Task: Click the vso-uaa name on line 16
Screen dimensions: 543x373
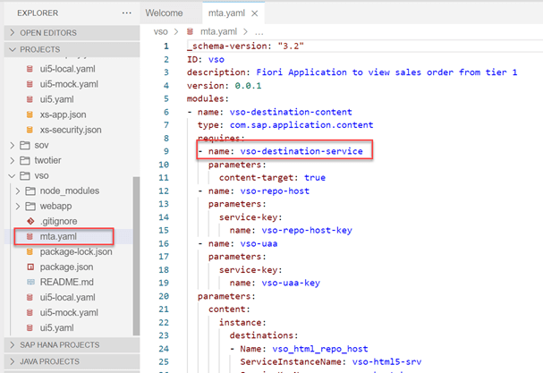Action: (x=259, y=243)
